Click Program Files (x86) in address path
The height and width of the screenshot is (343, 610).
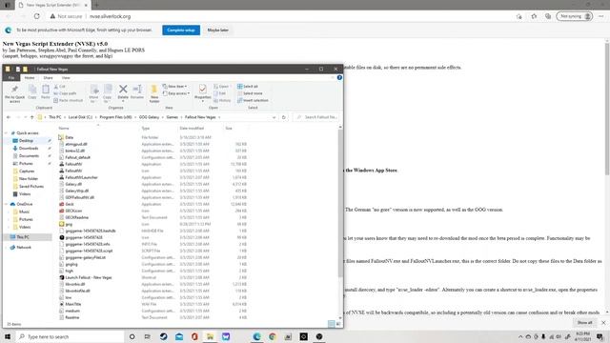pos(115,117)
